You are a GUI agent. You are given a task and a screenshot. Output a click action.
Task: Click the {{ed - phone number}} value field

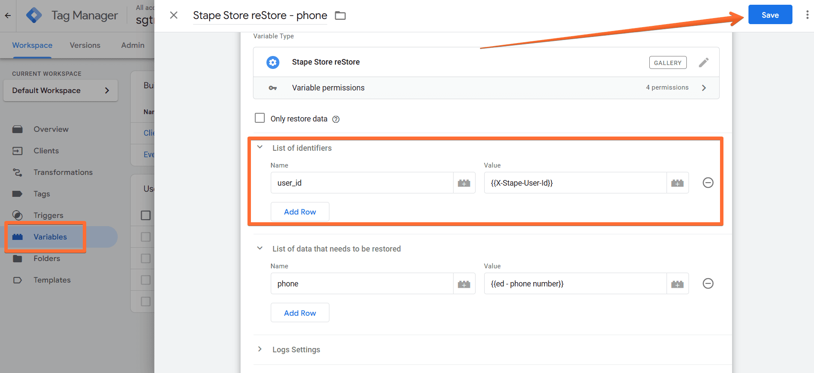pyautogui.click(x=575, y=283)
